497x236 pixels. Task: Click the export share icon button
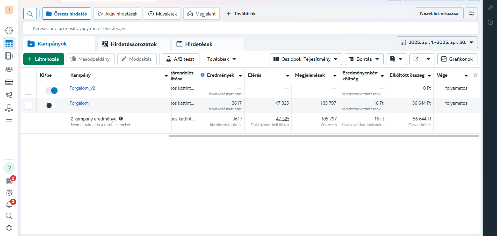click(x=416, y=59)
